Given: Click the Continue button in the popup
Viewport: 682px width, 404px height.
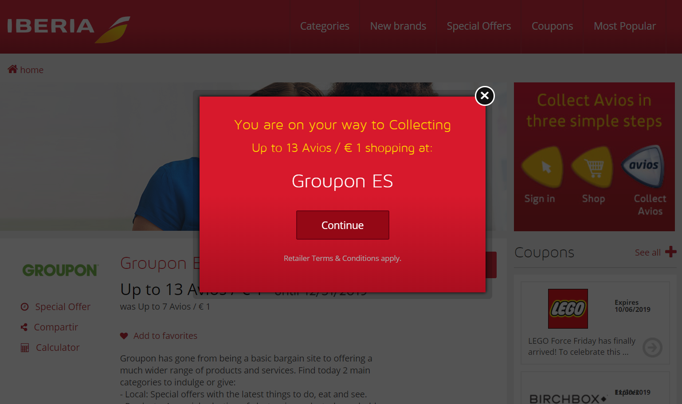Looking at the screenshot, I should [342, 225].
